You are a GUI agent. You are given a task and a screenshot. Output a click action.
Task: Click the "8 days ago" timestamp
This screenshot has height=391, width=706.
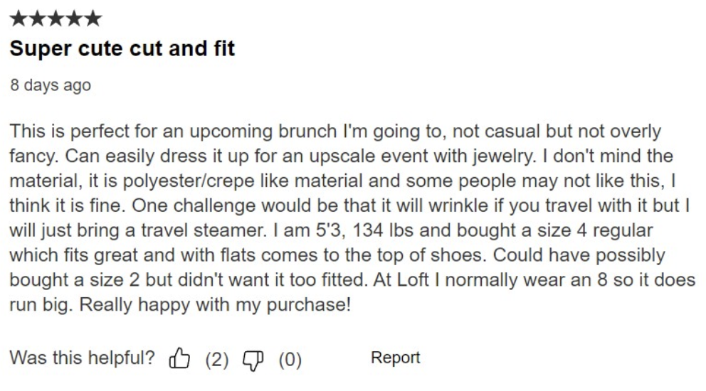(51, 85)
